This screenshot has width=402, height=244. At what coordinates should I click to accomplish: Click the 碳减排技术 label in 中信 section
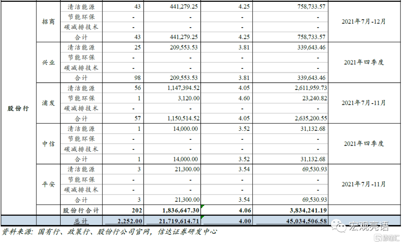click(x=81, y=149)
